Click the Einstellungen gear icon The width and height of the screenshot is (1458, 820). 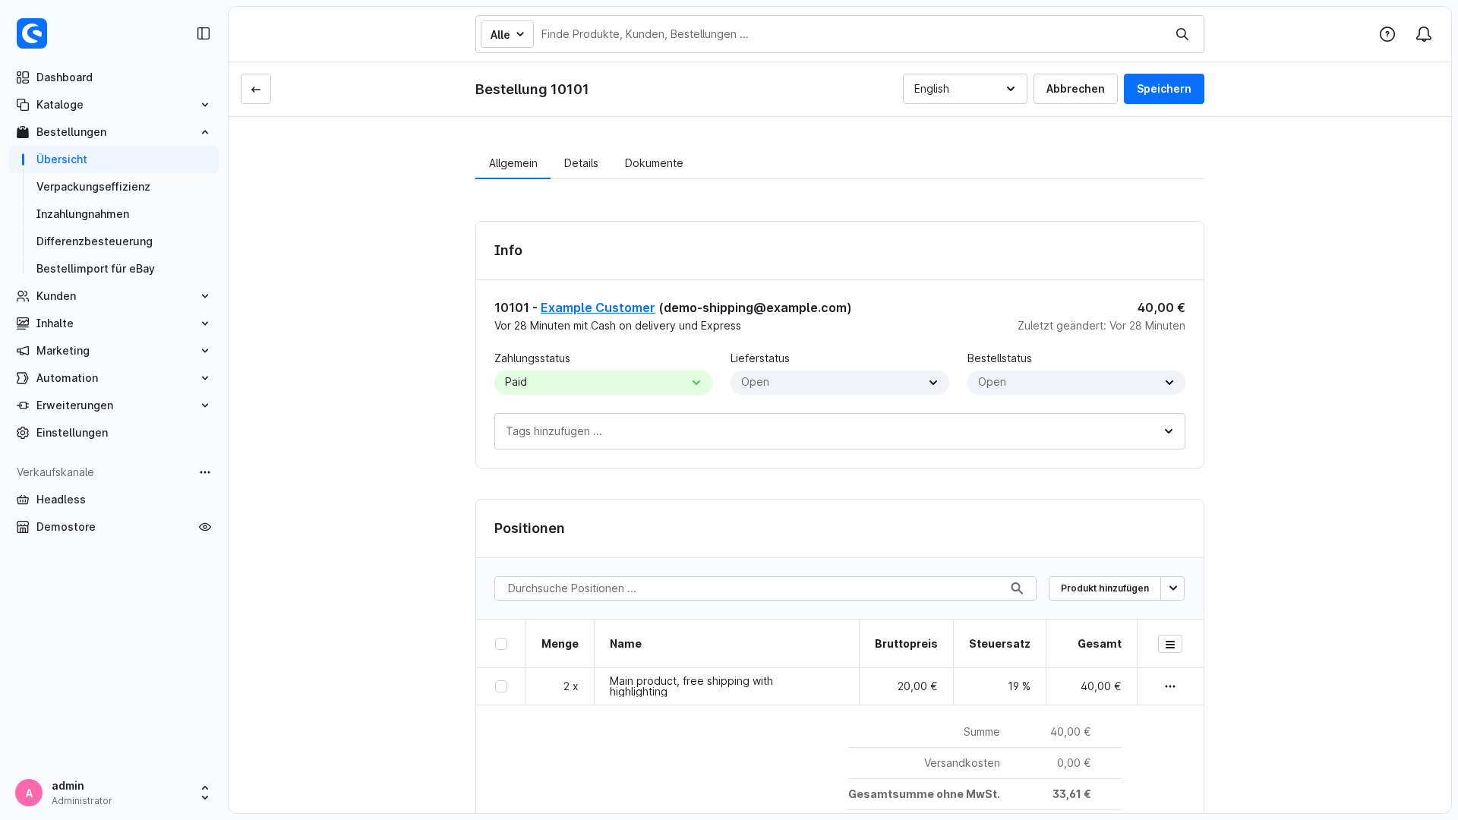(x=23, y=433)
